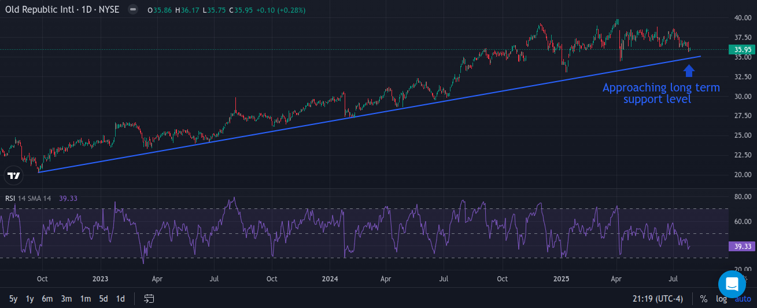
Task: Open timezone menu showing 21:19 (UTC-4)
Action: 657,299
